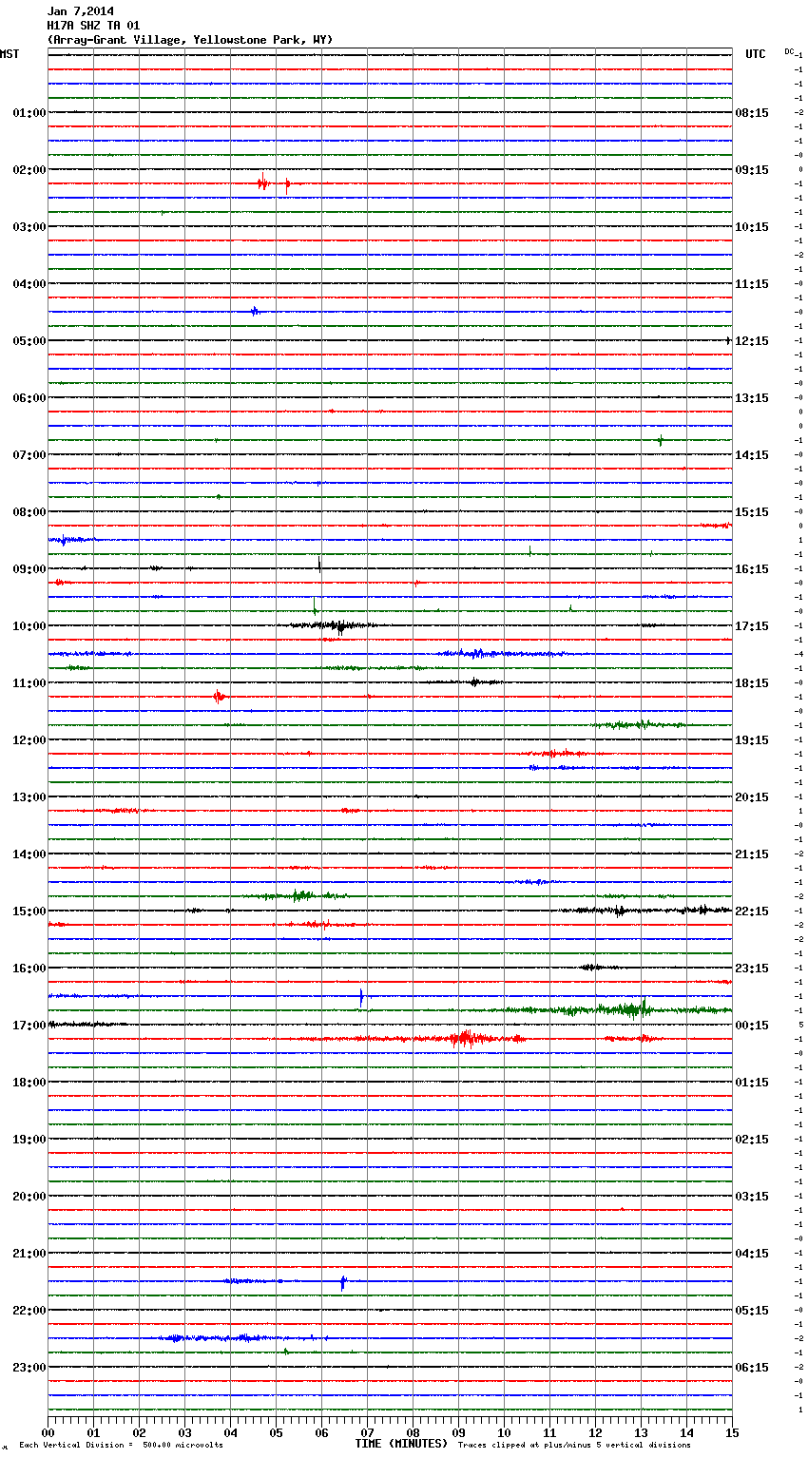Image resolution: width=808 pixels, height=1458 pixels.
Task: Select the 23:00 MST time label
Action: 29,1368
